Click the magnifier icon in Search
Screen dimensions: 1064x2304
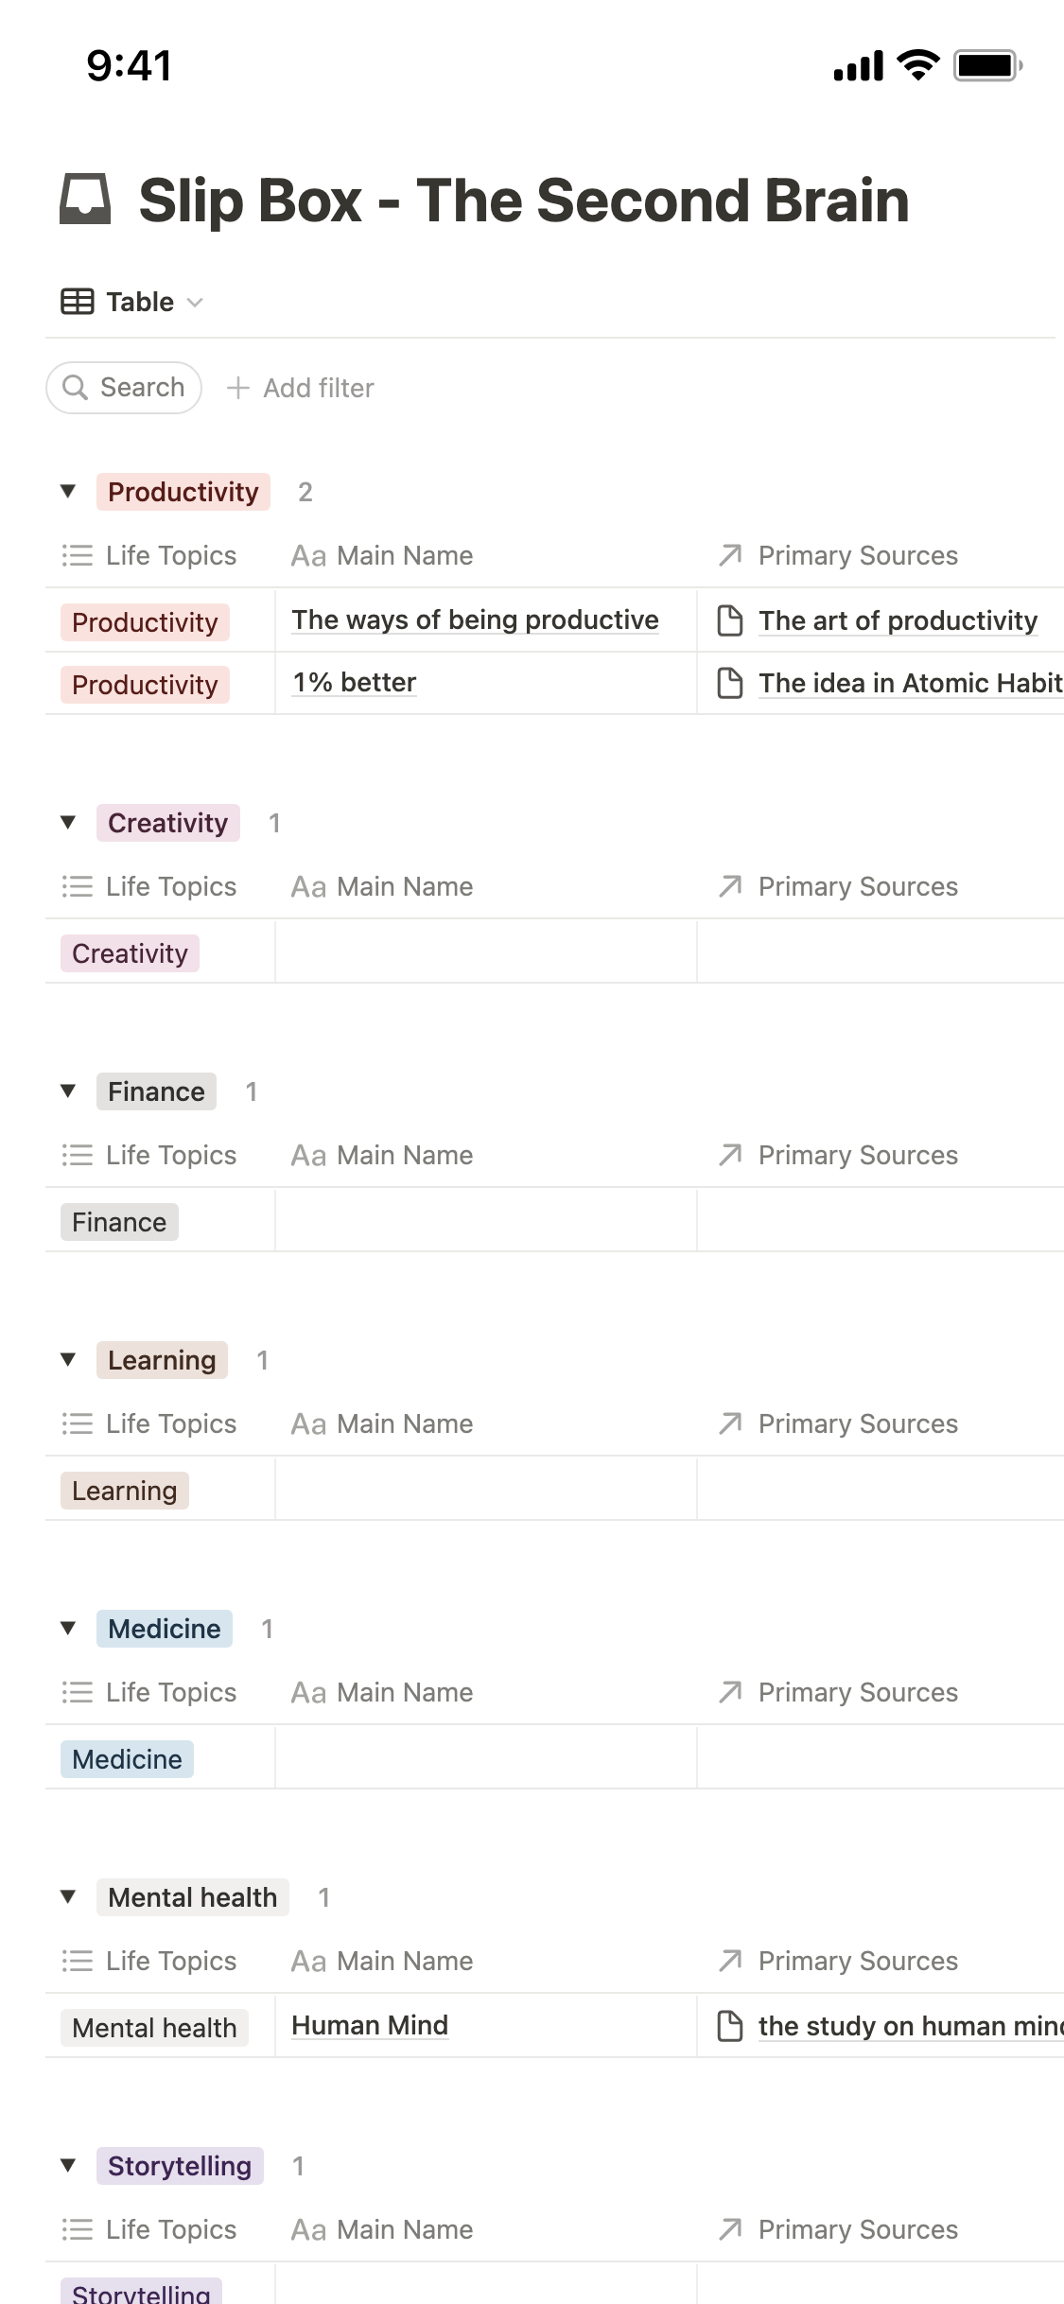(75, 387)
